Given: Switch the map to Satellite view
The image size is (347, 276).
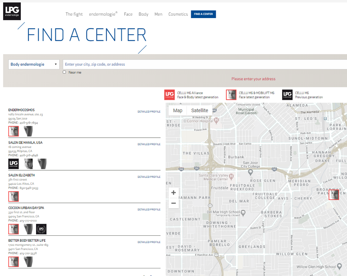Looking at the screenshot, I should click(200, 111).
